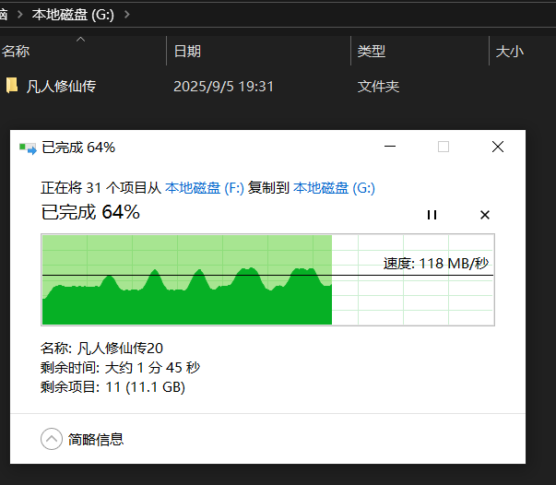Click the 大小 column header
Image resolution: width=556 pixels, height=485 pixels.
(510, 52)
